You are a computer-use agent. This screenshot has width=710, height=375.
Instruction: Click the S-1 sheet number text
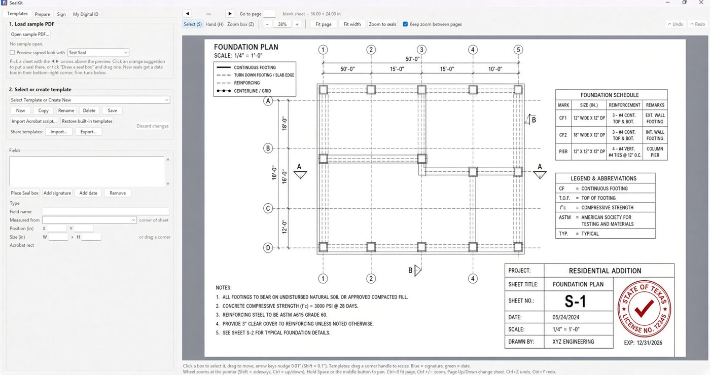tap(576, 302)
